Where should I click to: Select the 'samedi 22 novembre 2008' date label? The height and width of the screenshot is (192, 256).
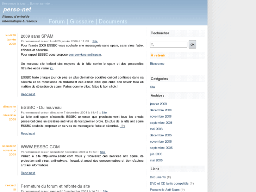tap(9, 150)
